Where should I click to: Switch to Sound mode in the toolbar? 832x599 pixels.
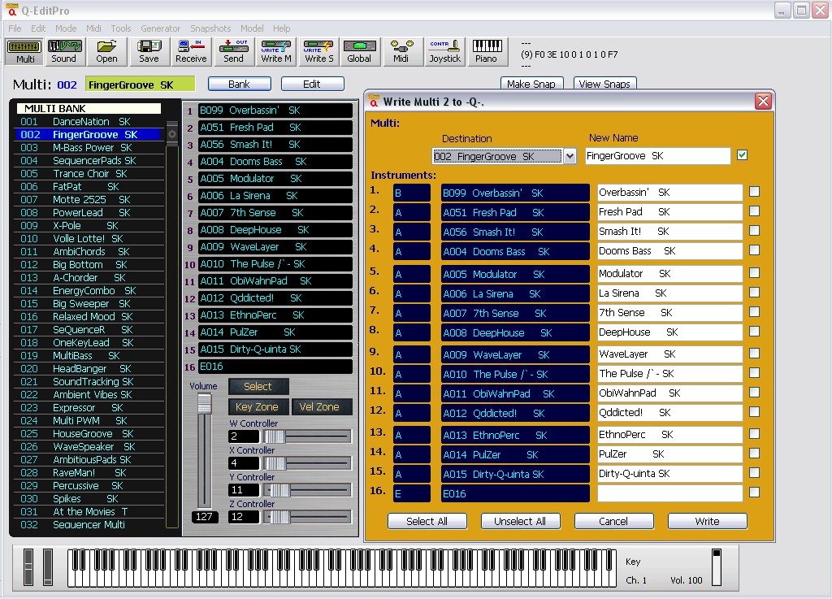(x=64, y=51)
